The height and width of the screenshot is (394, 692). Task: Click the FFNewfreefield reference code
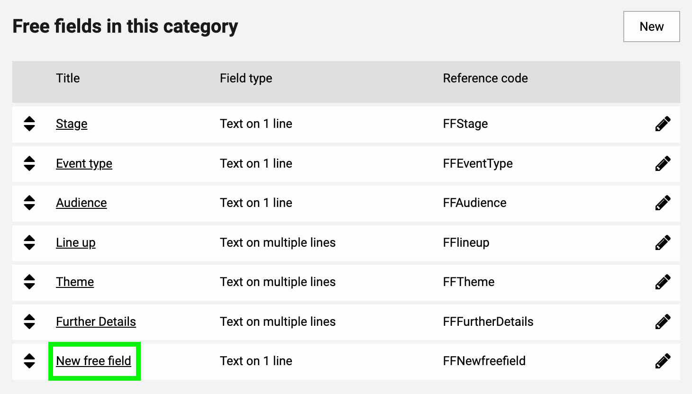point(484,361)
